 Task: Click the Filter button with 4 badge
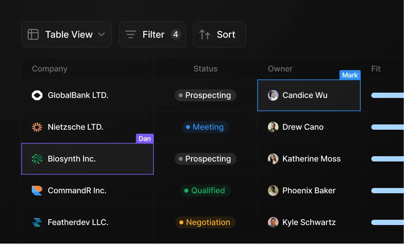point(152,34)
